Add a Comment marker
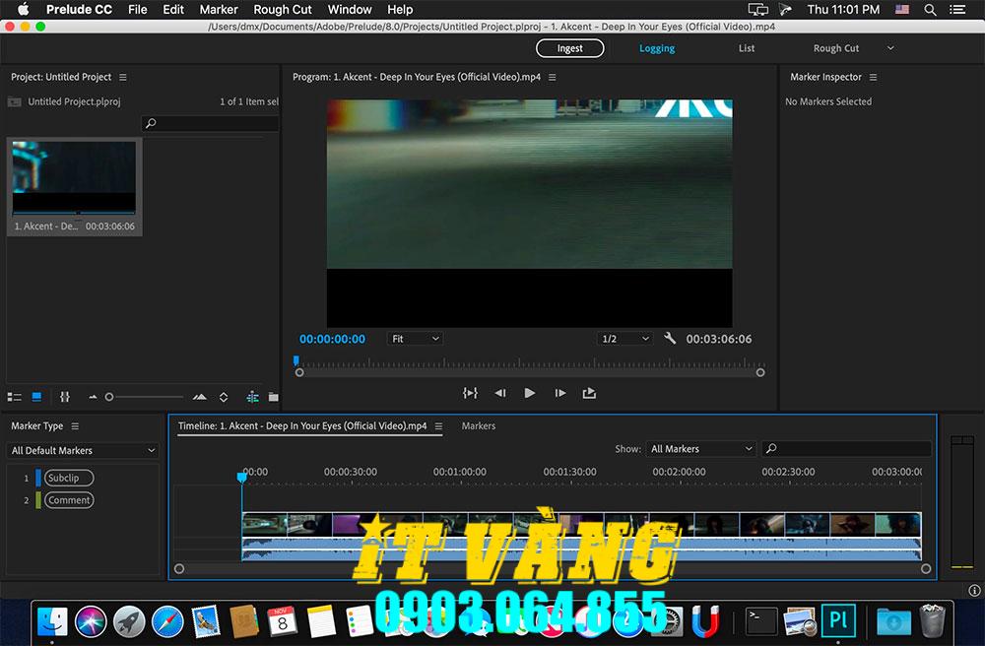Image resolution: width=985 pixels, height=646 pixels. coord(67,499)
